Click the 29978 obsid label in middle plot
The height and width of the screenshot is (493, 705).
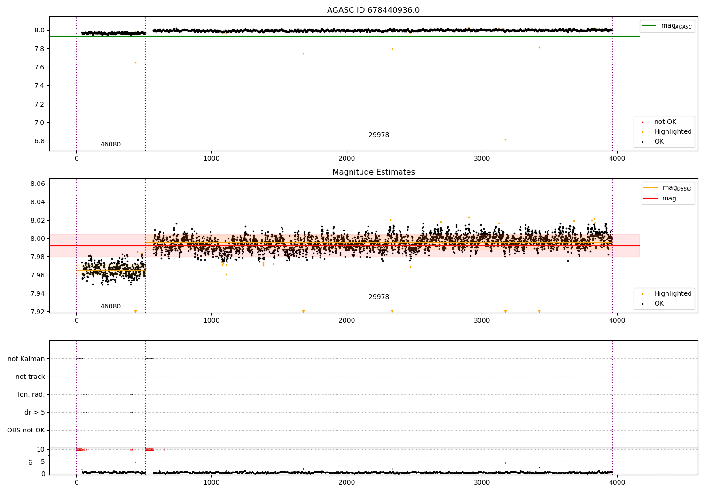coord(378,297)
